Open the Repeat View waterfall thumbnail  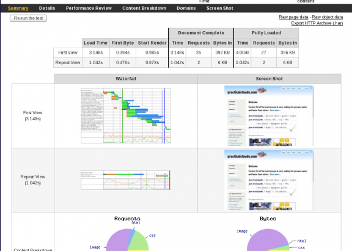pos(126,180)
